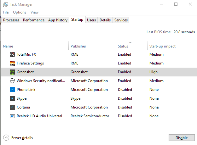Click the Realtek HD Audio icon
Screen dimensions: 197x145
12,116
